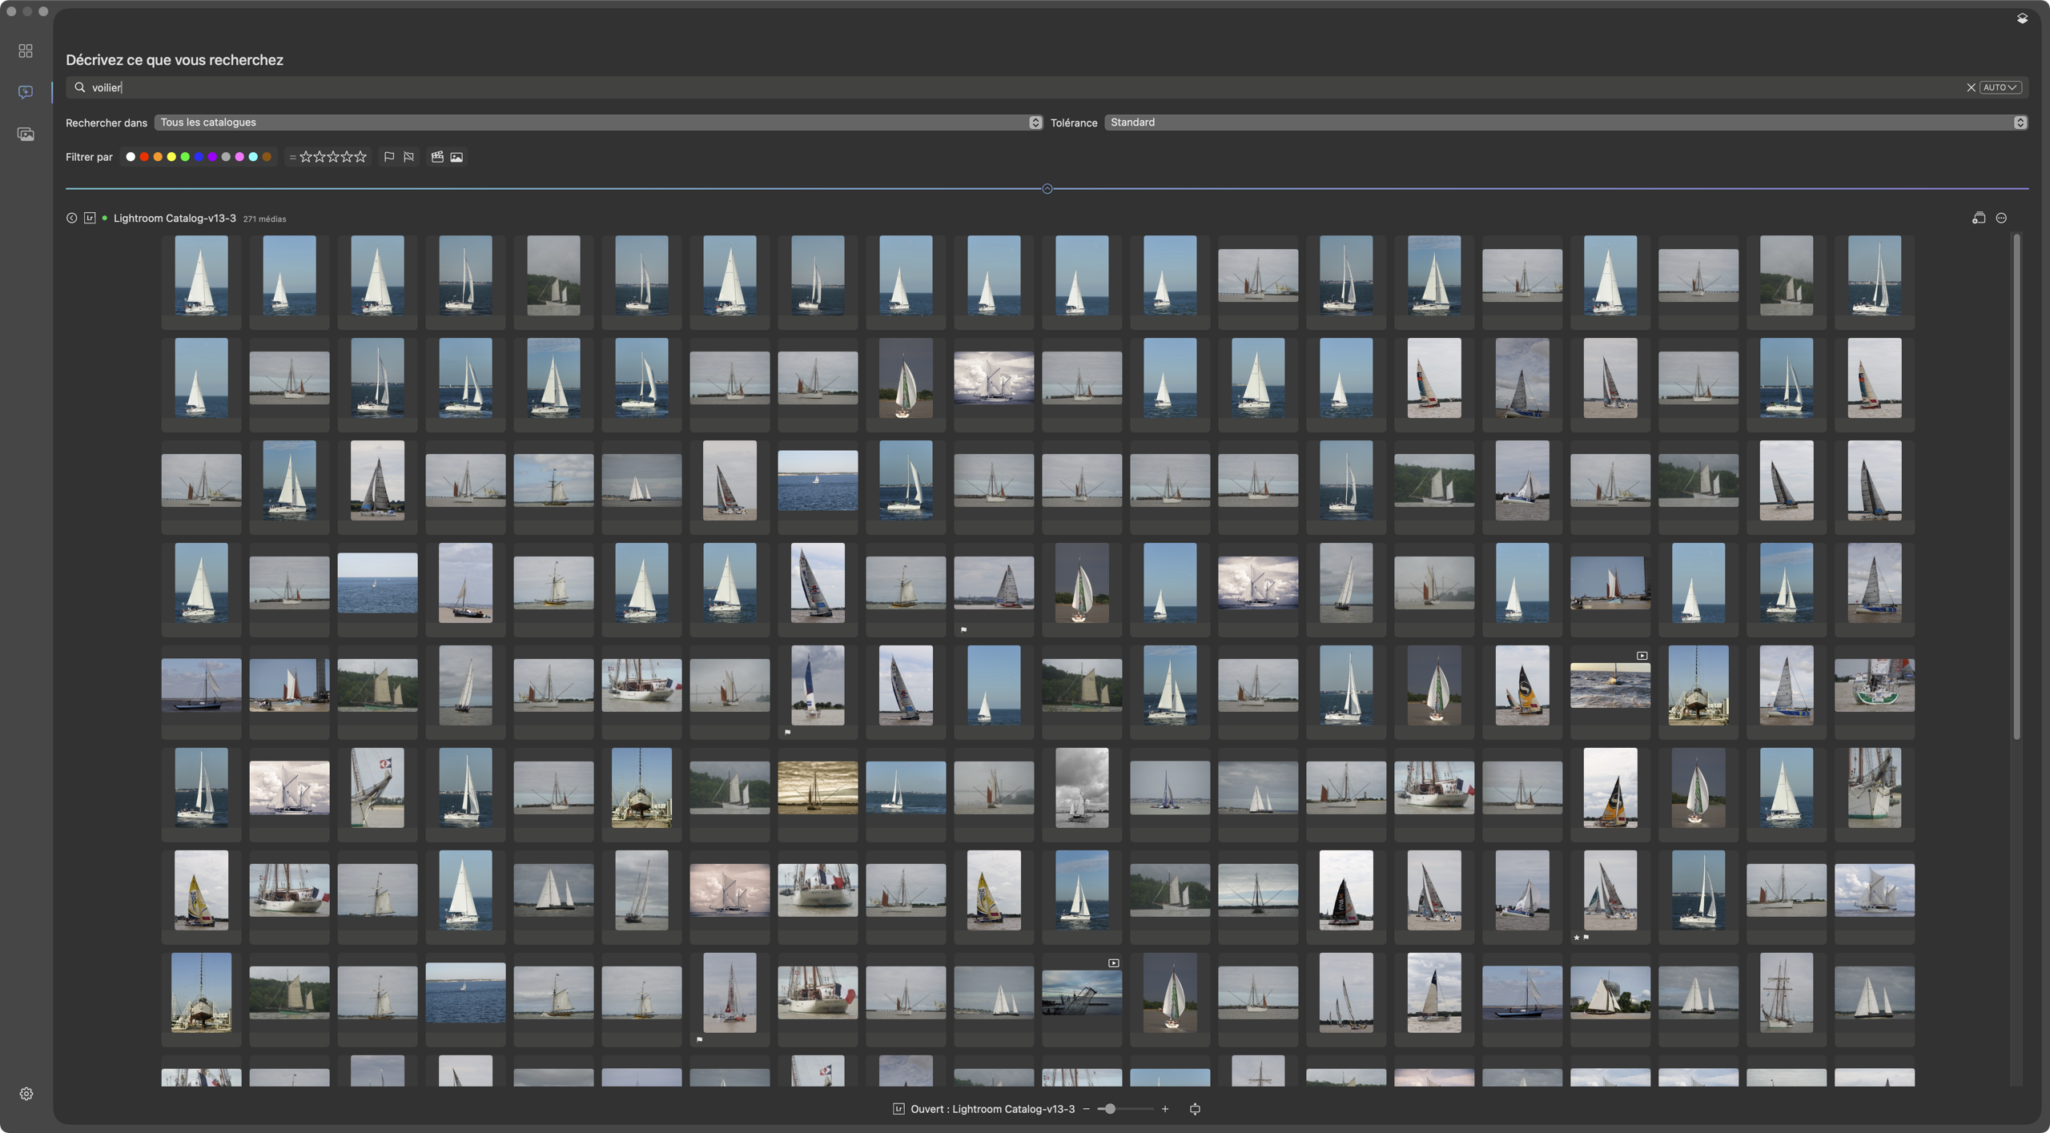This screenshot has width=2050, height=1133.
Task: Click into the voilier search field
Action: (961, 87)
